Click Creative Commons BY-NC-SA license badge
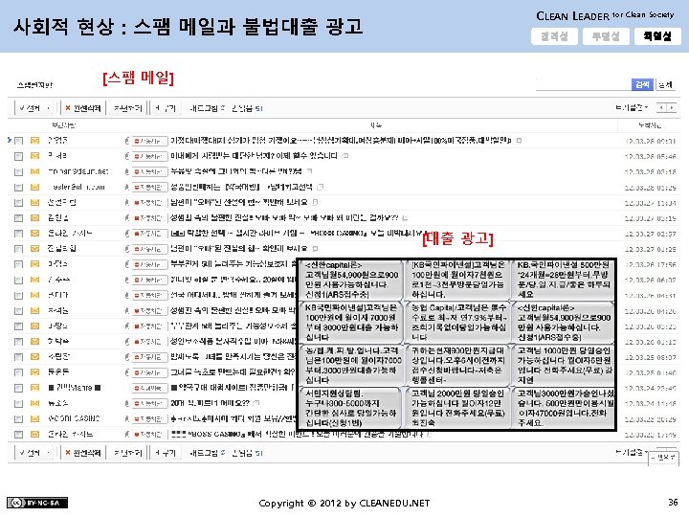Viewport: 689px width, 517px height. [x=37, y=503]
